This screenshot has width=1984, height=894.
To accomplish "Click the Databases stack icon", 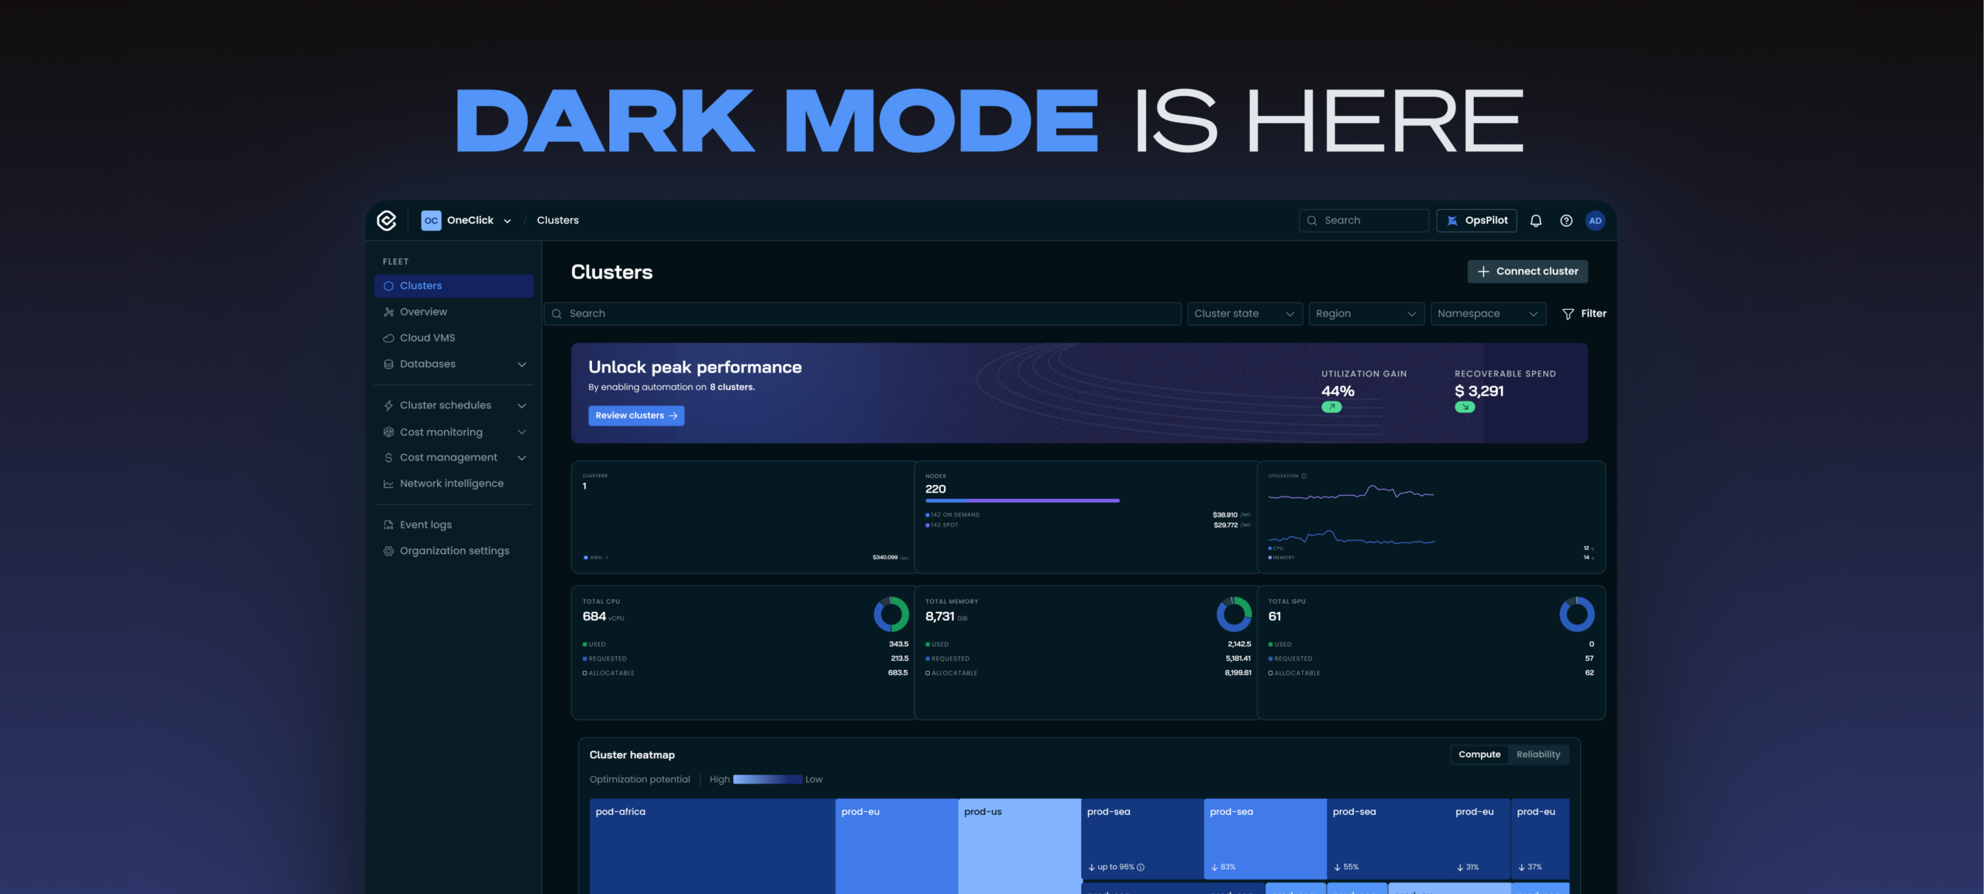I will (388, 364).
